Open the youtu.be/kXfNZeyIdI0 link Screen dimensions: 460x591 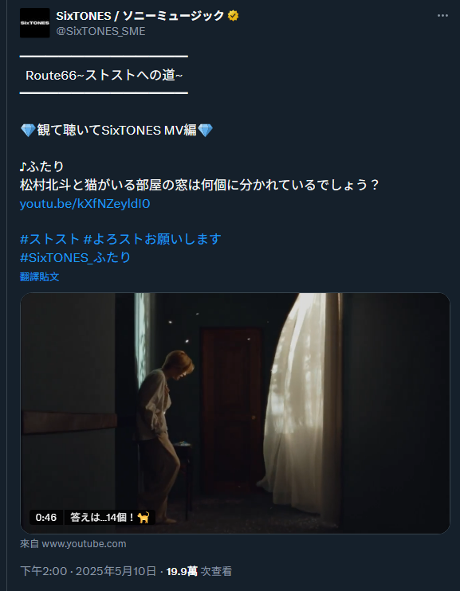coord(85,204)
